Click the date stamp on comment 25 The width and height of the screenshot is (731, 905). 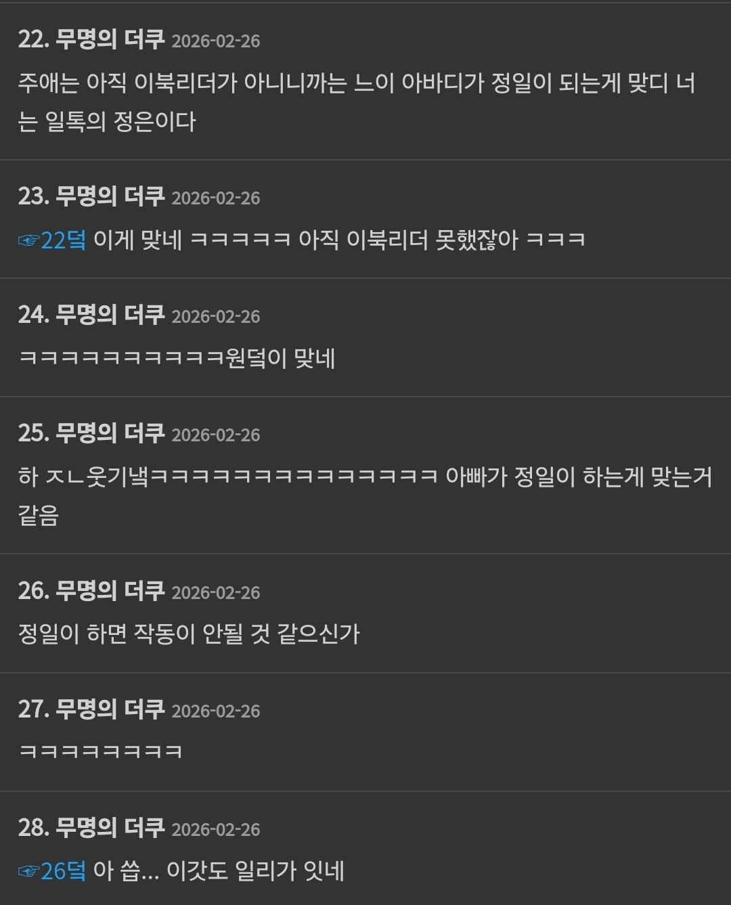point(216,435)
